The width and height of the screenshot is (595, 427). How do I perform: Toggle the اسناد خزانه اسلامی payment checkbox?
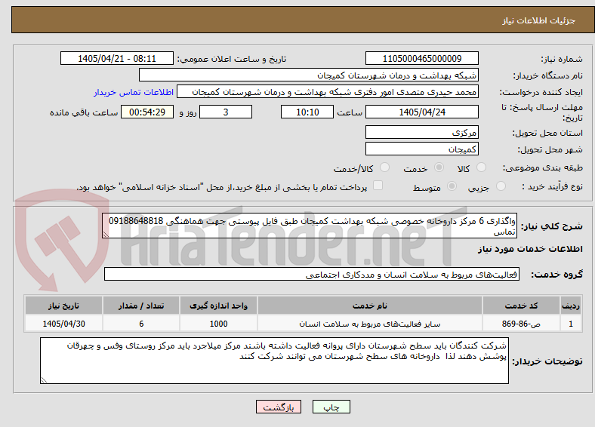[x=378, y=186]
